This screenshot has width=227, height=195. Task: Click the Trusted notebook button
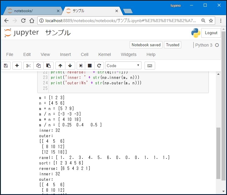(172, 45)
